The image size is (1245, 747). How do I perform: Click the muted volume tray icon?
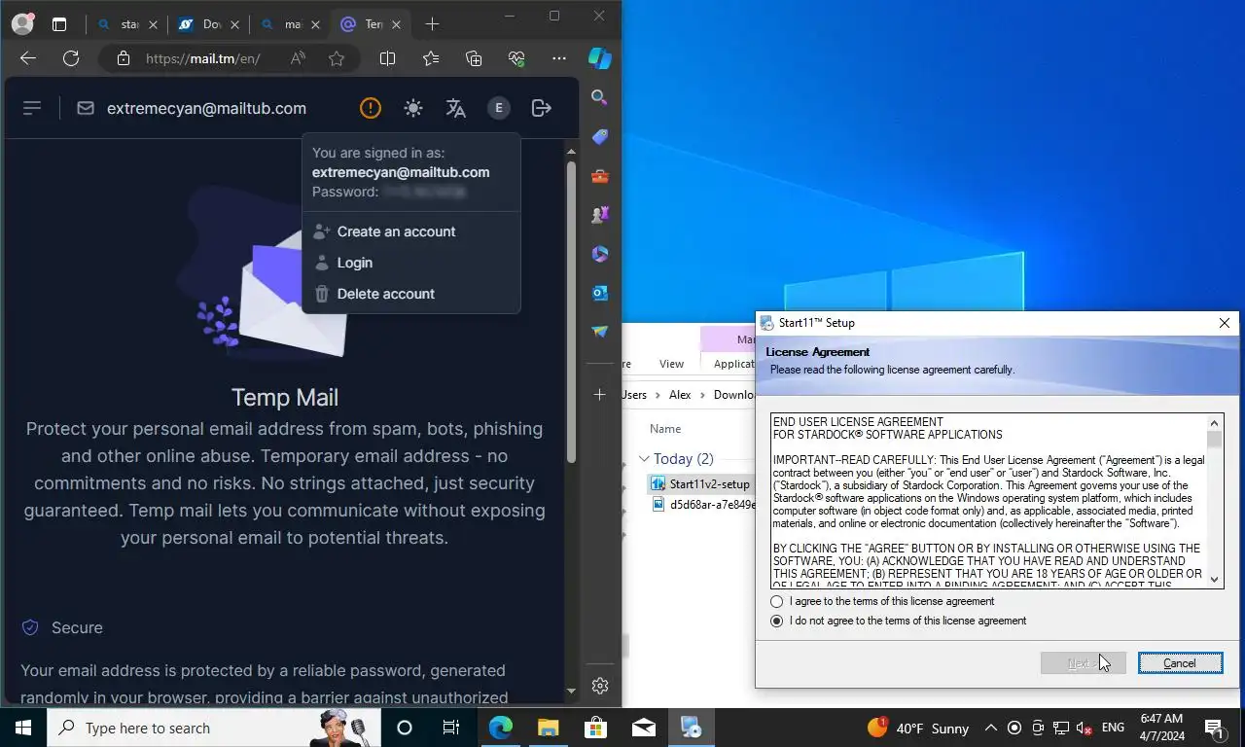coord(1084,728)
